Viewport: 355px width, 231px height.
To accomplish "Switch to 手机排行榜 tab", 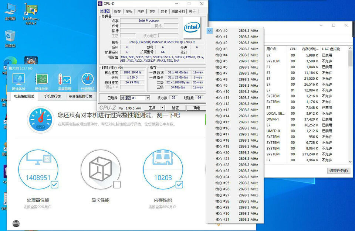I will click(x=52, y=96).
